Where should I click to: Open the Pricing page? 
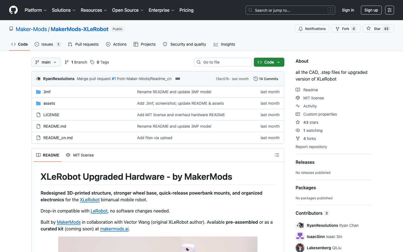pyautogui.click(x=186, y=10)
